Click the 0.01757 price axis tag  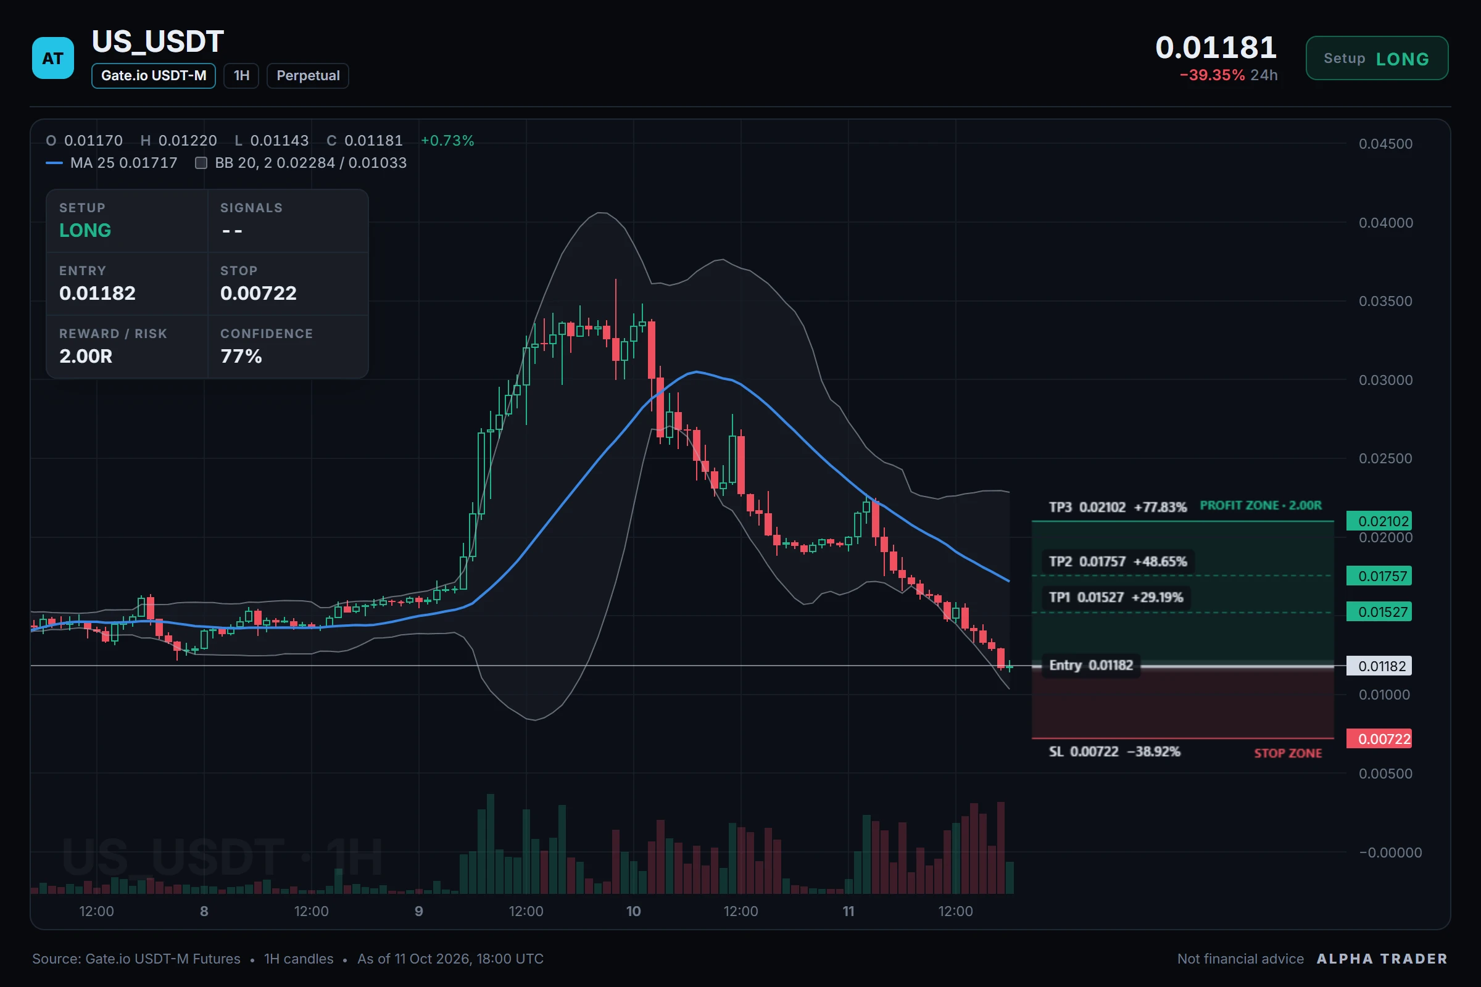1379,576
